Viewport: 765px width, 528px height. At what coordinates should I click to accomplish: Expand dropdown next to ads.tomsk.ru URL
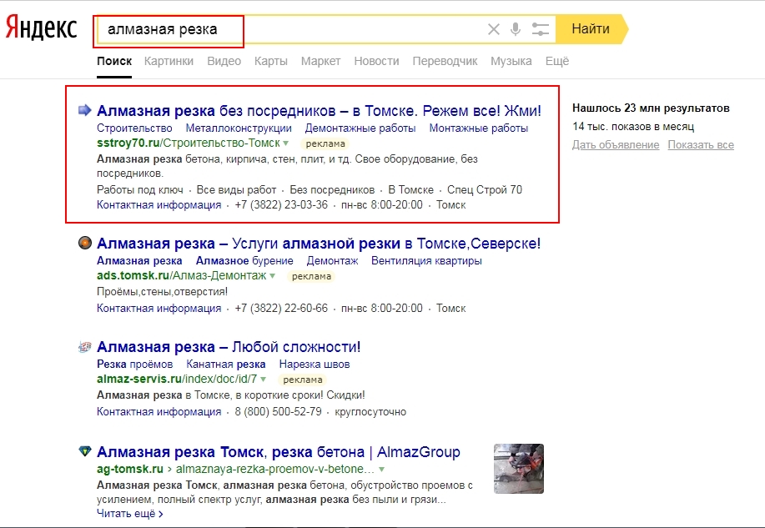tap(272, 276)
